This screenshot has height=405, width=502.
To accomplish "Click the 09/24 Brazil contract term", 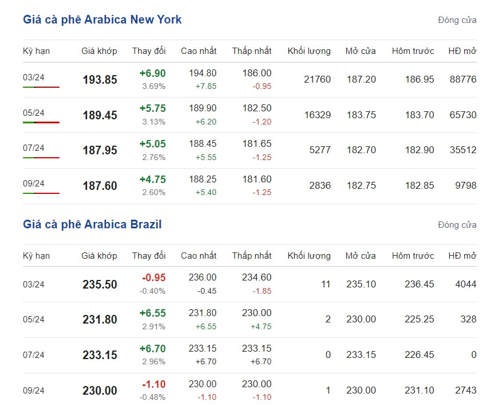I will tap(34, 391).
